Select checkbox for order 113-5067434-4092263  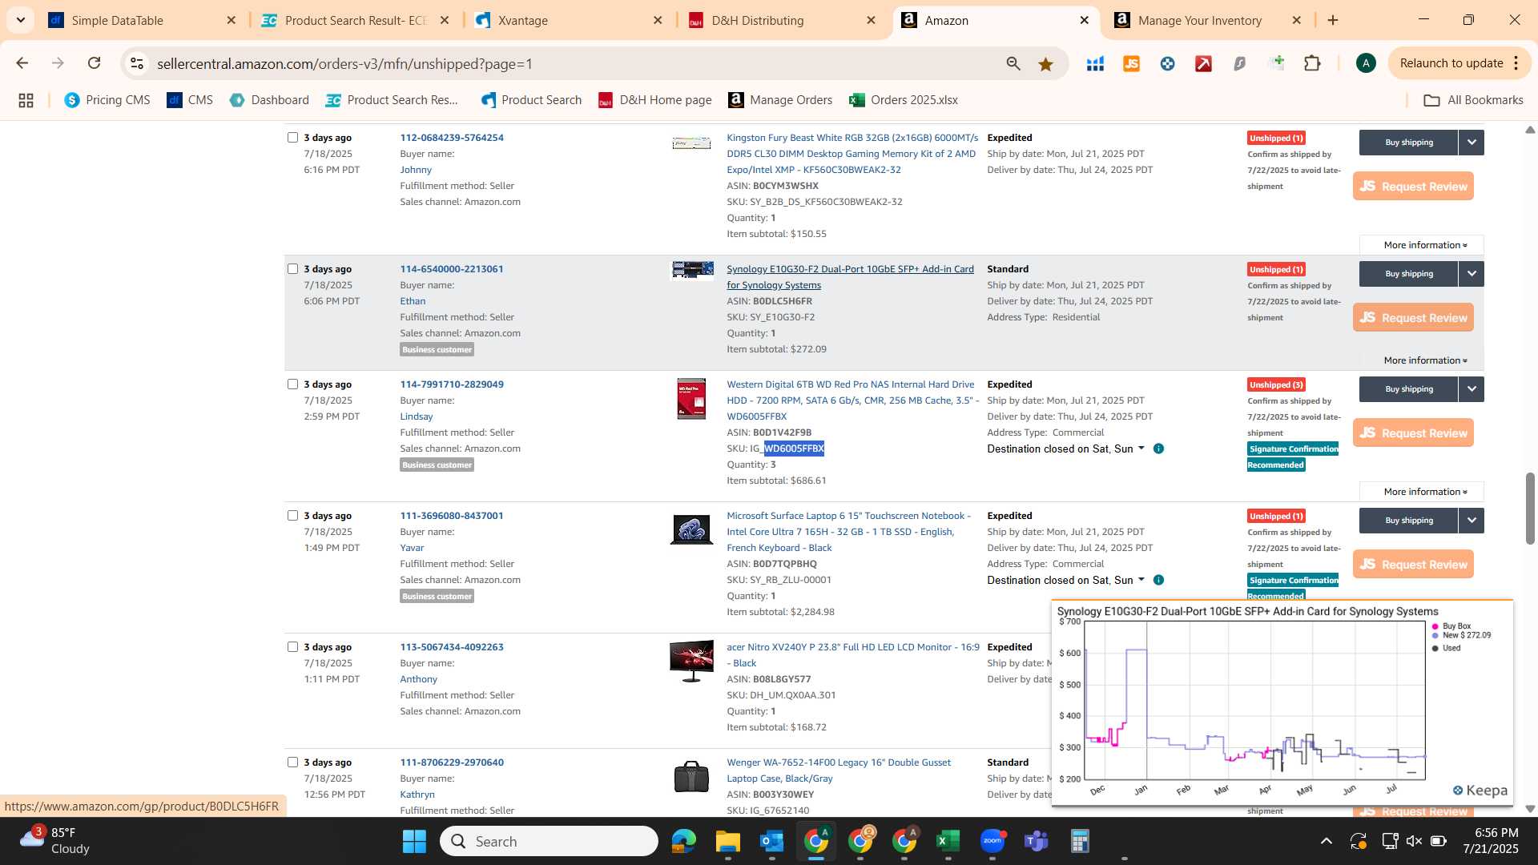coord(292,647)
